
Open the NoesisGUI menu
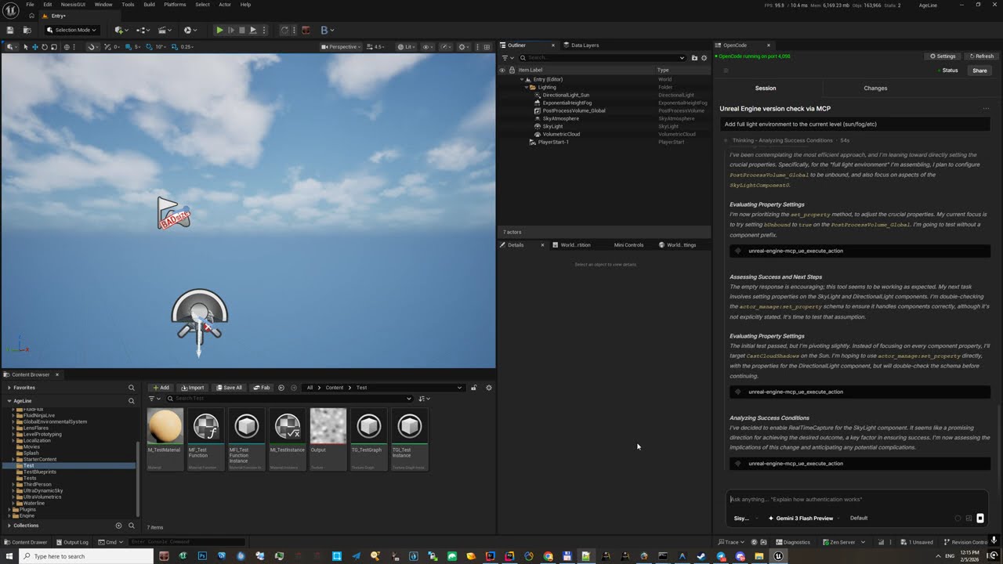pyautogui.click(x=73, y=5)
